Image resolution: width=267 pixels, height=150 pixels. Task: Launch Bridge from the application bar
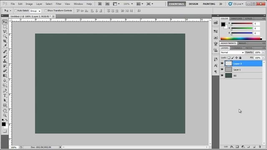(100, 4)
